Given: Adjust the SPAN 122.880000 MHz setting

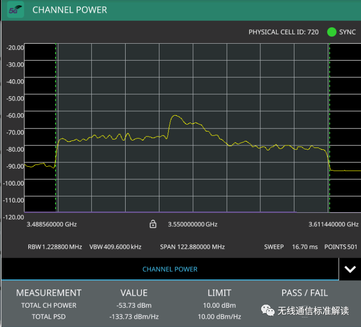Looking at the screenshot, I should [192, 247].
